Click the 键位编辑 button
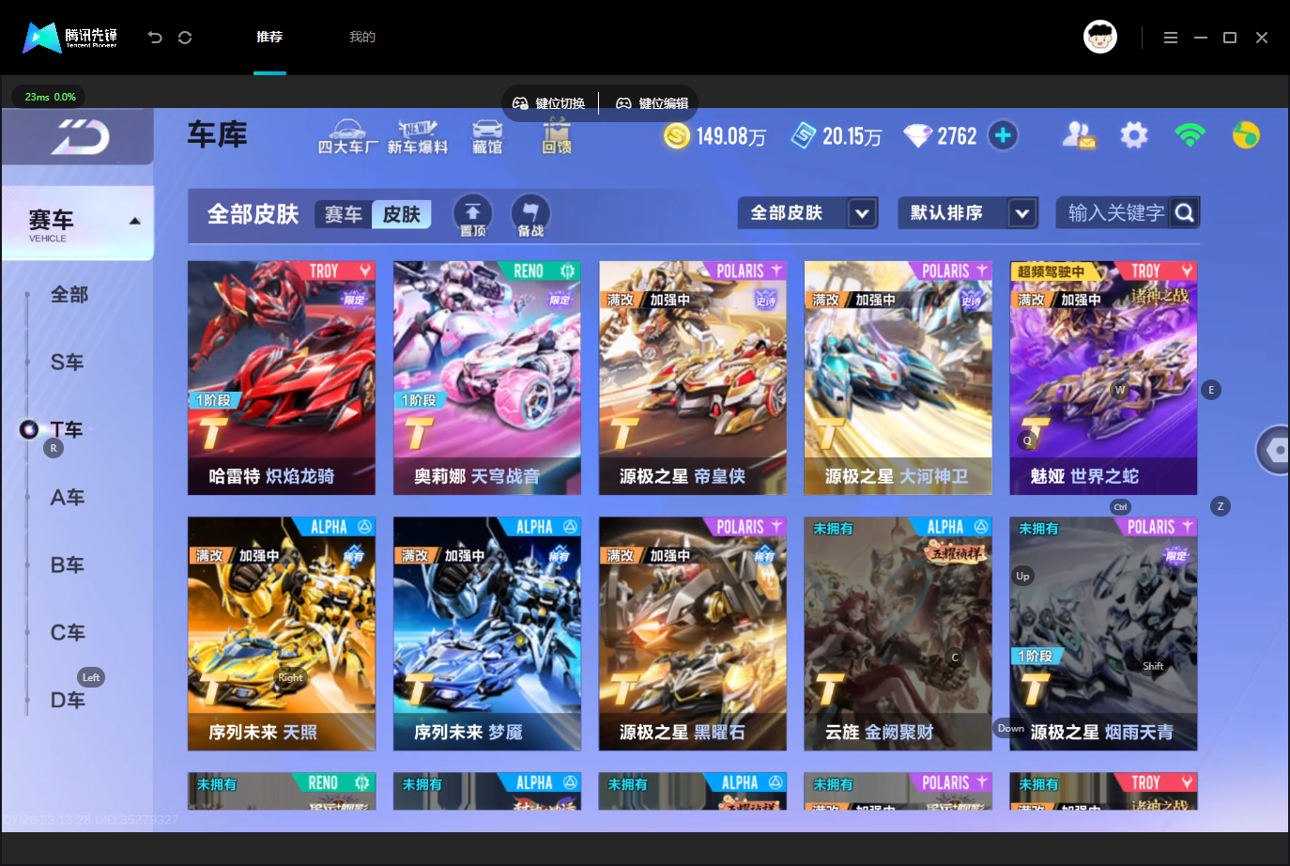The height and width of the screenshot is (866, 1290). point(653,103)
